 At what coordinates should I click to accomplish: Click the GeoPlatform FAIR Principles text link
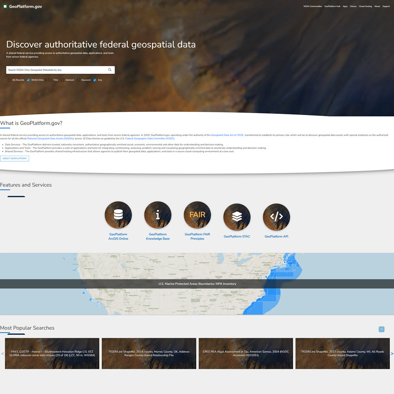point(197,236)
